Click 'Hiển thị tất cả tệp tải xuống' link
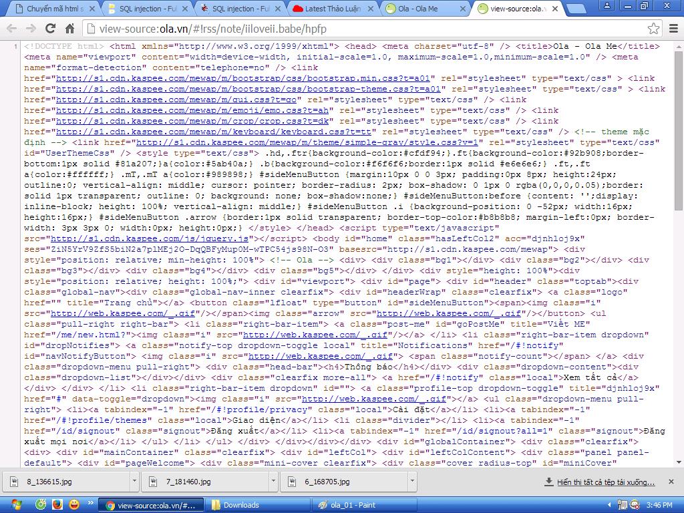The width and height of the screenshot is (684, 513). click(605, 482)
